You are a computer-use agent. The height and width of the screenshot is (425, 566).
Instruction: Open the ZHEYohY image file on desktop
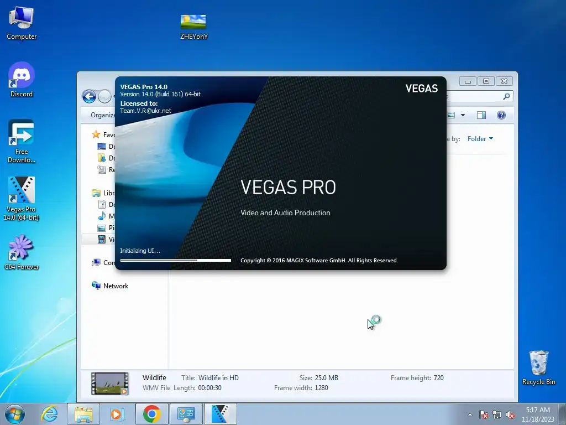(193, 27)
